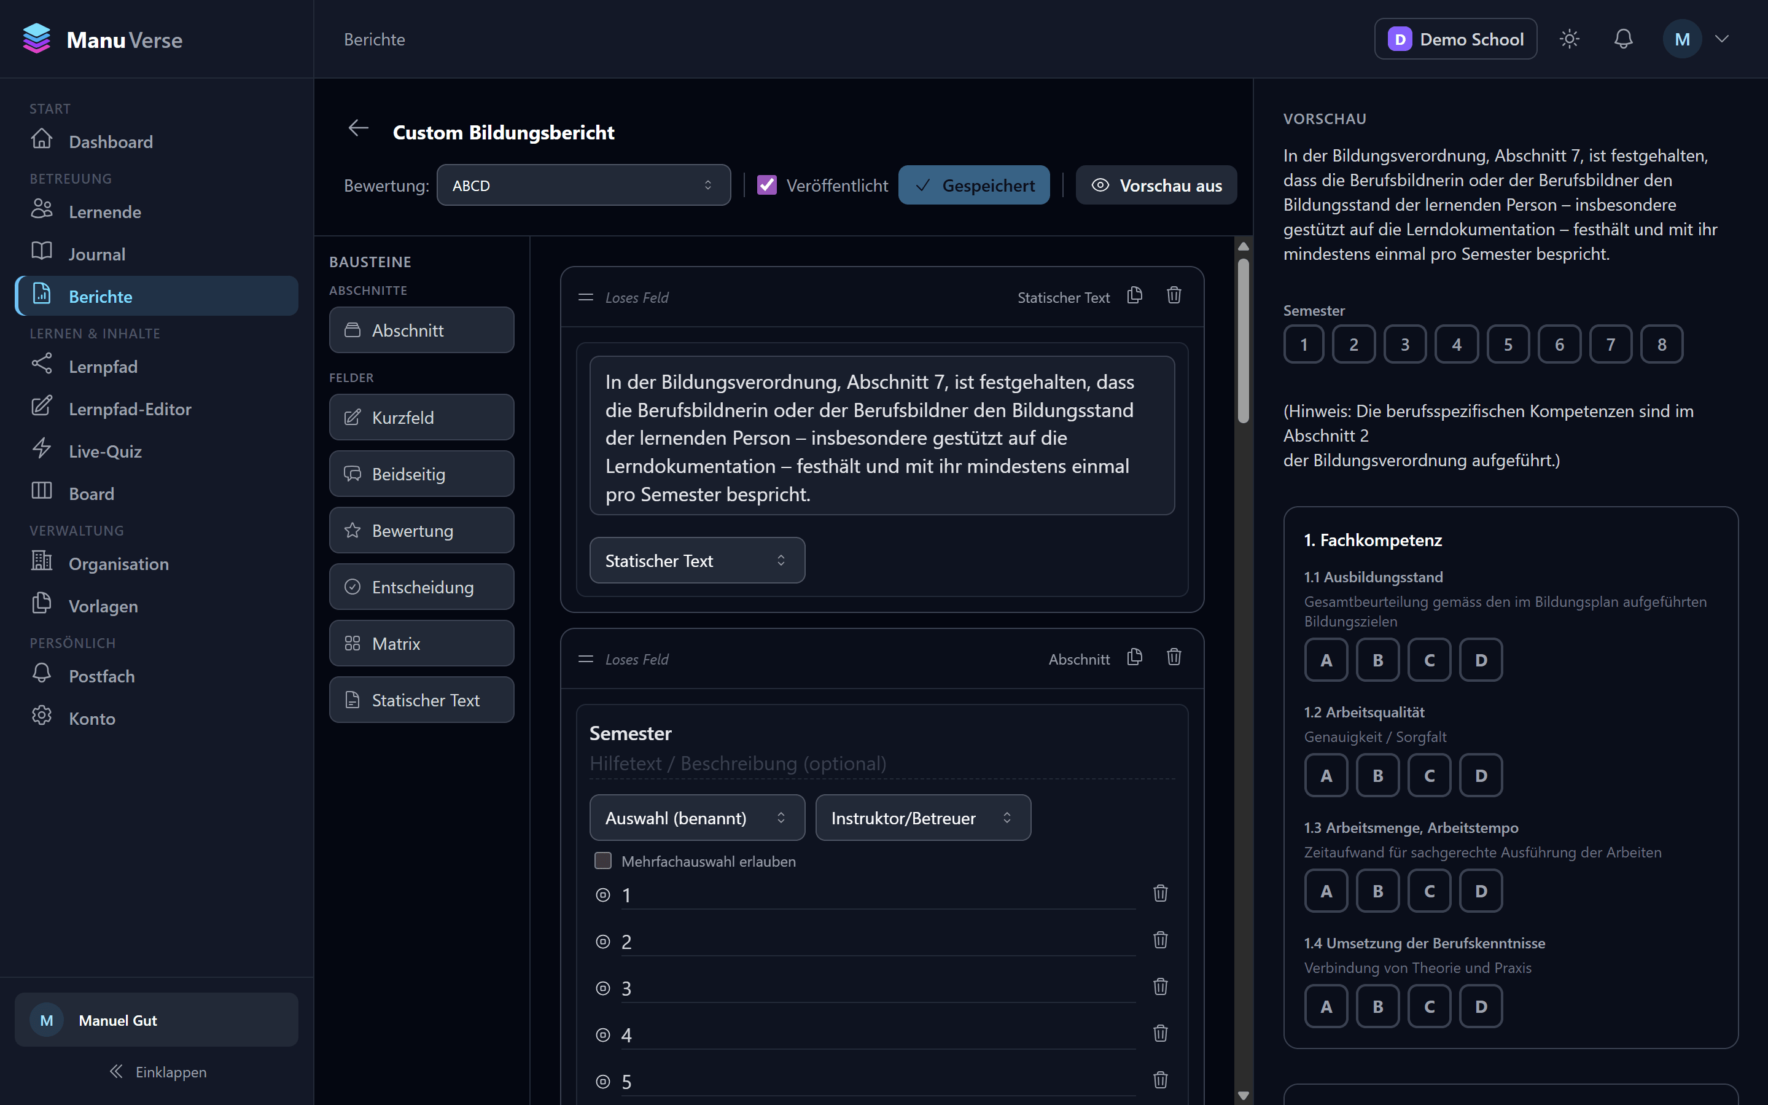Duplicate the Statischer Text loose field
Viewport: 1768px width, 1105px height.
(1135, 295)
